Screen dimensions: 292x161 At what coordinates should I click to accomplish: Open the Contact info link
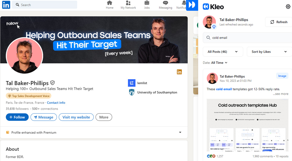pyautogui.click(x=56, y=102)
